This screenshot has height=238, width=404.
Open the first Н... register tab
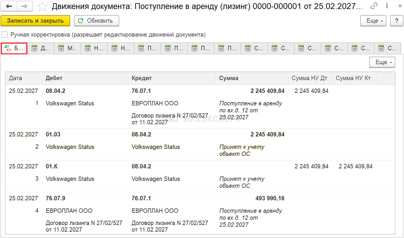pyautogui.click(x=94, y=48)
